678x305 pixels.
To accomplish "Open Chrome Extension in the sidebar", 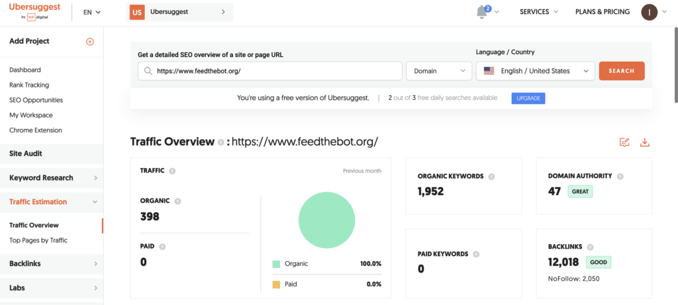I will click(36, 130).
